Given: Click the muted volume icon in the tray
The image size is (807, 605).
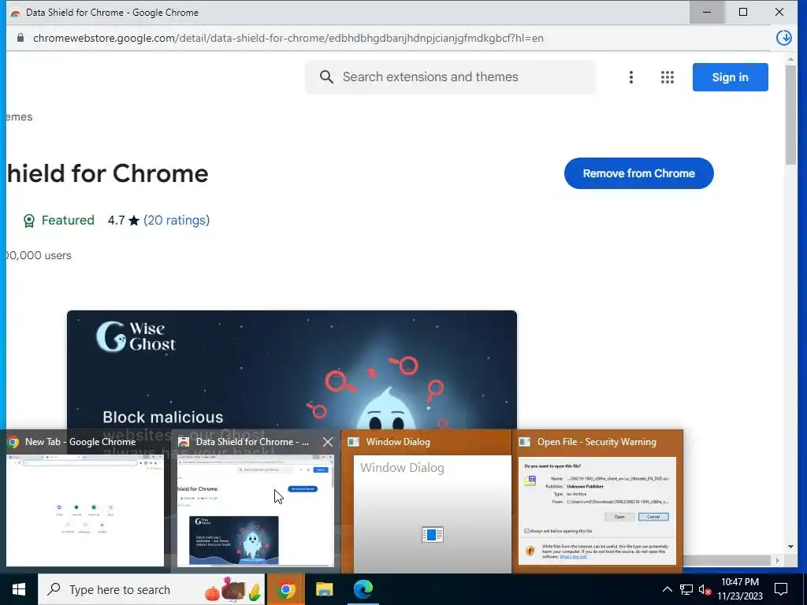Looking at the screenshot, I should (705, 589).
